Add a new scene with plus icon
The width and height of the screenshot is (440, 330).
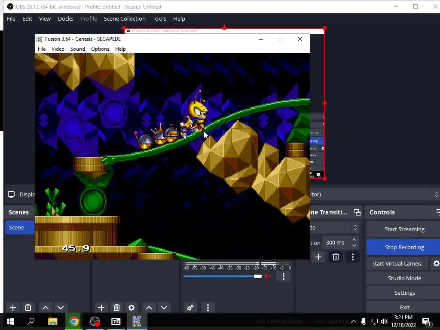point(13,308)
